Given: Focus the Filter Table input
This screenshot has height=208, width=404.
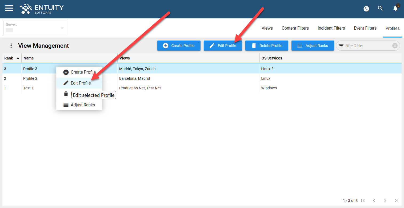Looking at the screenshot, I should point(367,46).
